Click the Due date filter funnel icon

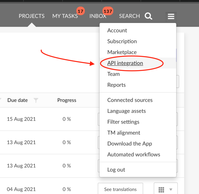pos(36,100)
